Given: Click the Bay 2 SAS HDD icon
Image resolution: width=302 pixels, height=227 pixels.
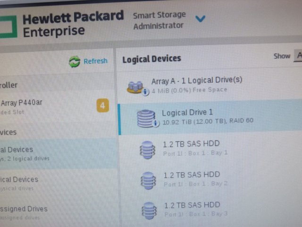Looking at the screenshot, I should click(x=148, y=181).
